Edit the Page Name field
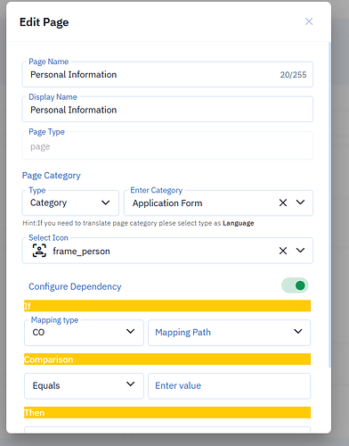Viewport: 349px width, 446px height. coord(167,74)
